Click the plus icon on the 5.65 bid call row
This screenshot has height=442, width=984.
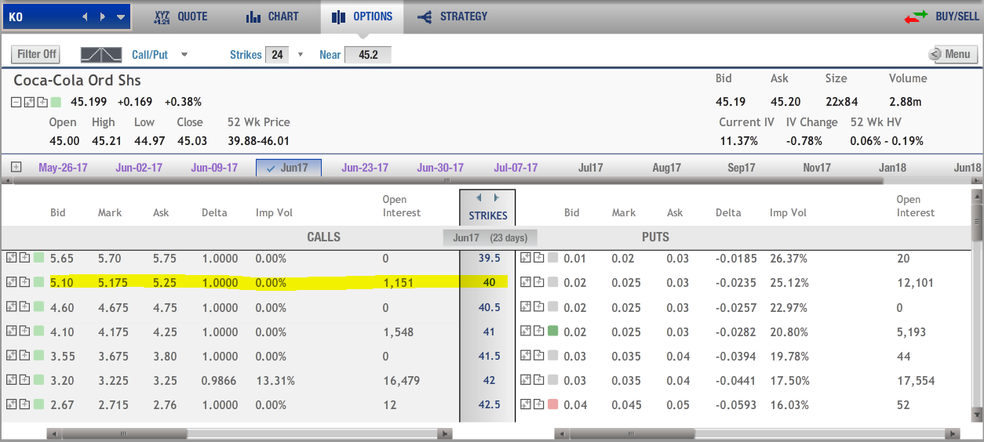point(24,258)
